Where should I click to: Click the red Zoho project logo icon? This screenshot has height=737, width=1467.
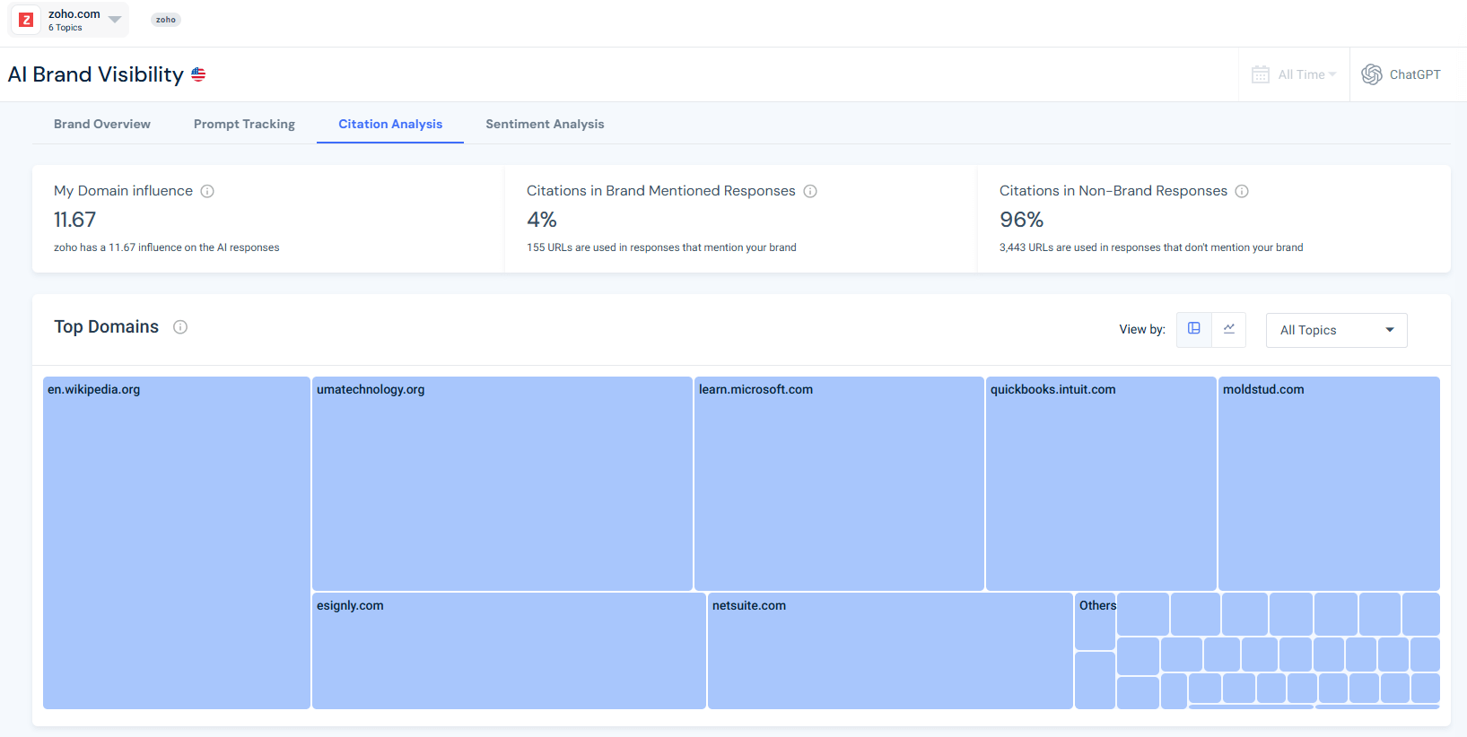26,20
